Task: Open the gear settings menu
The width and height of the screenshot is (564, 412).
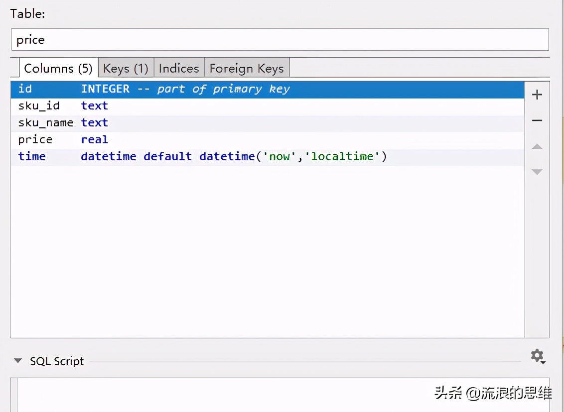Action: pyautogui.click(x=538, y=356)
